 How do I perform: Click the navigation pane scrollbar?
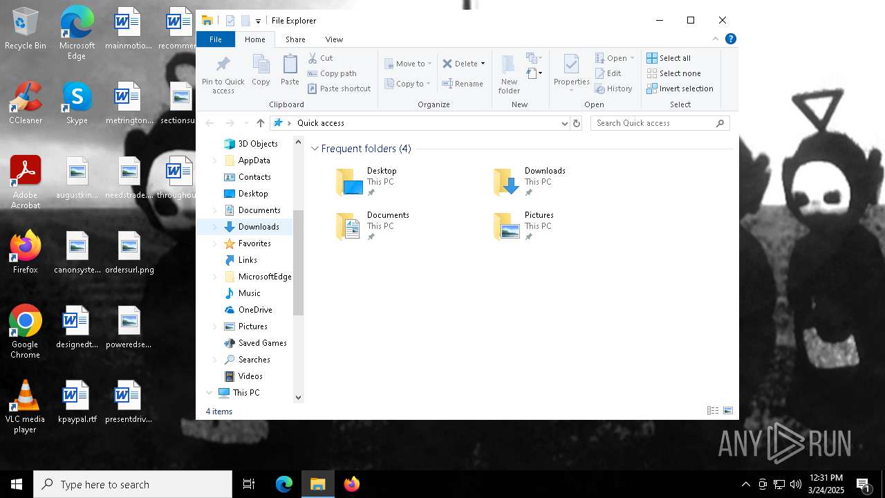tap(299, 263)
